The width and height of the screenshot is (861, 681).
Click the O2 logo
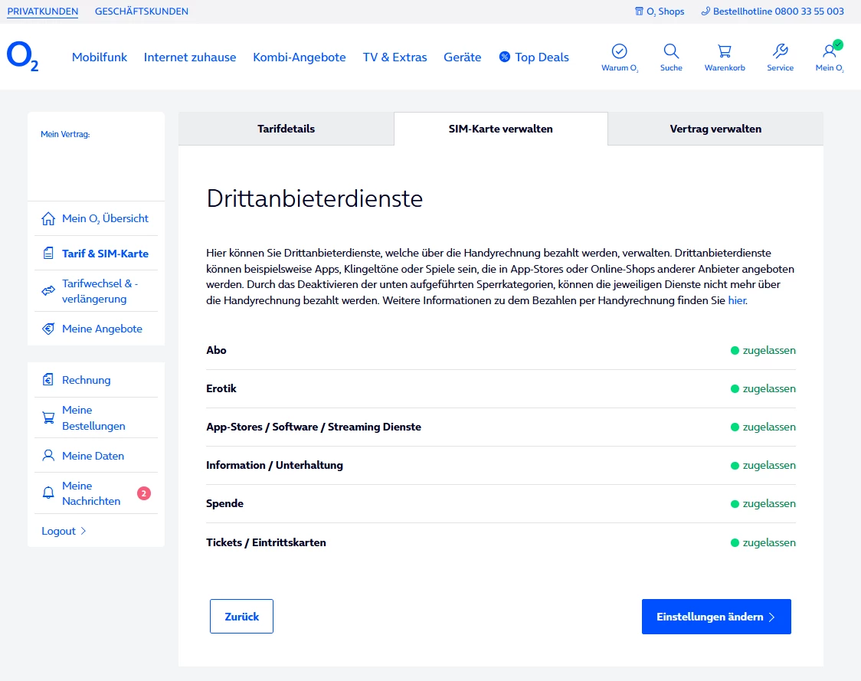[x=22, y=57]
